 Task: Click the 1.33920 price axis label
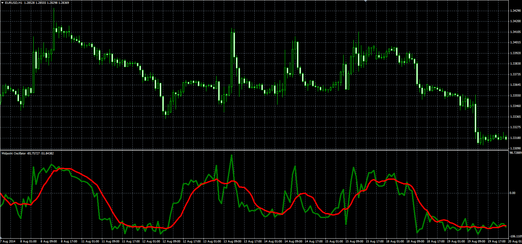coord(515,53)
